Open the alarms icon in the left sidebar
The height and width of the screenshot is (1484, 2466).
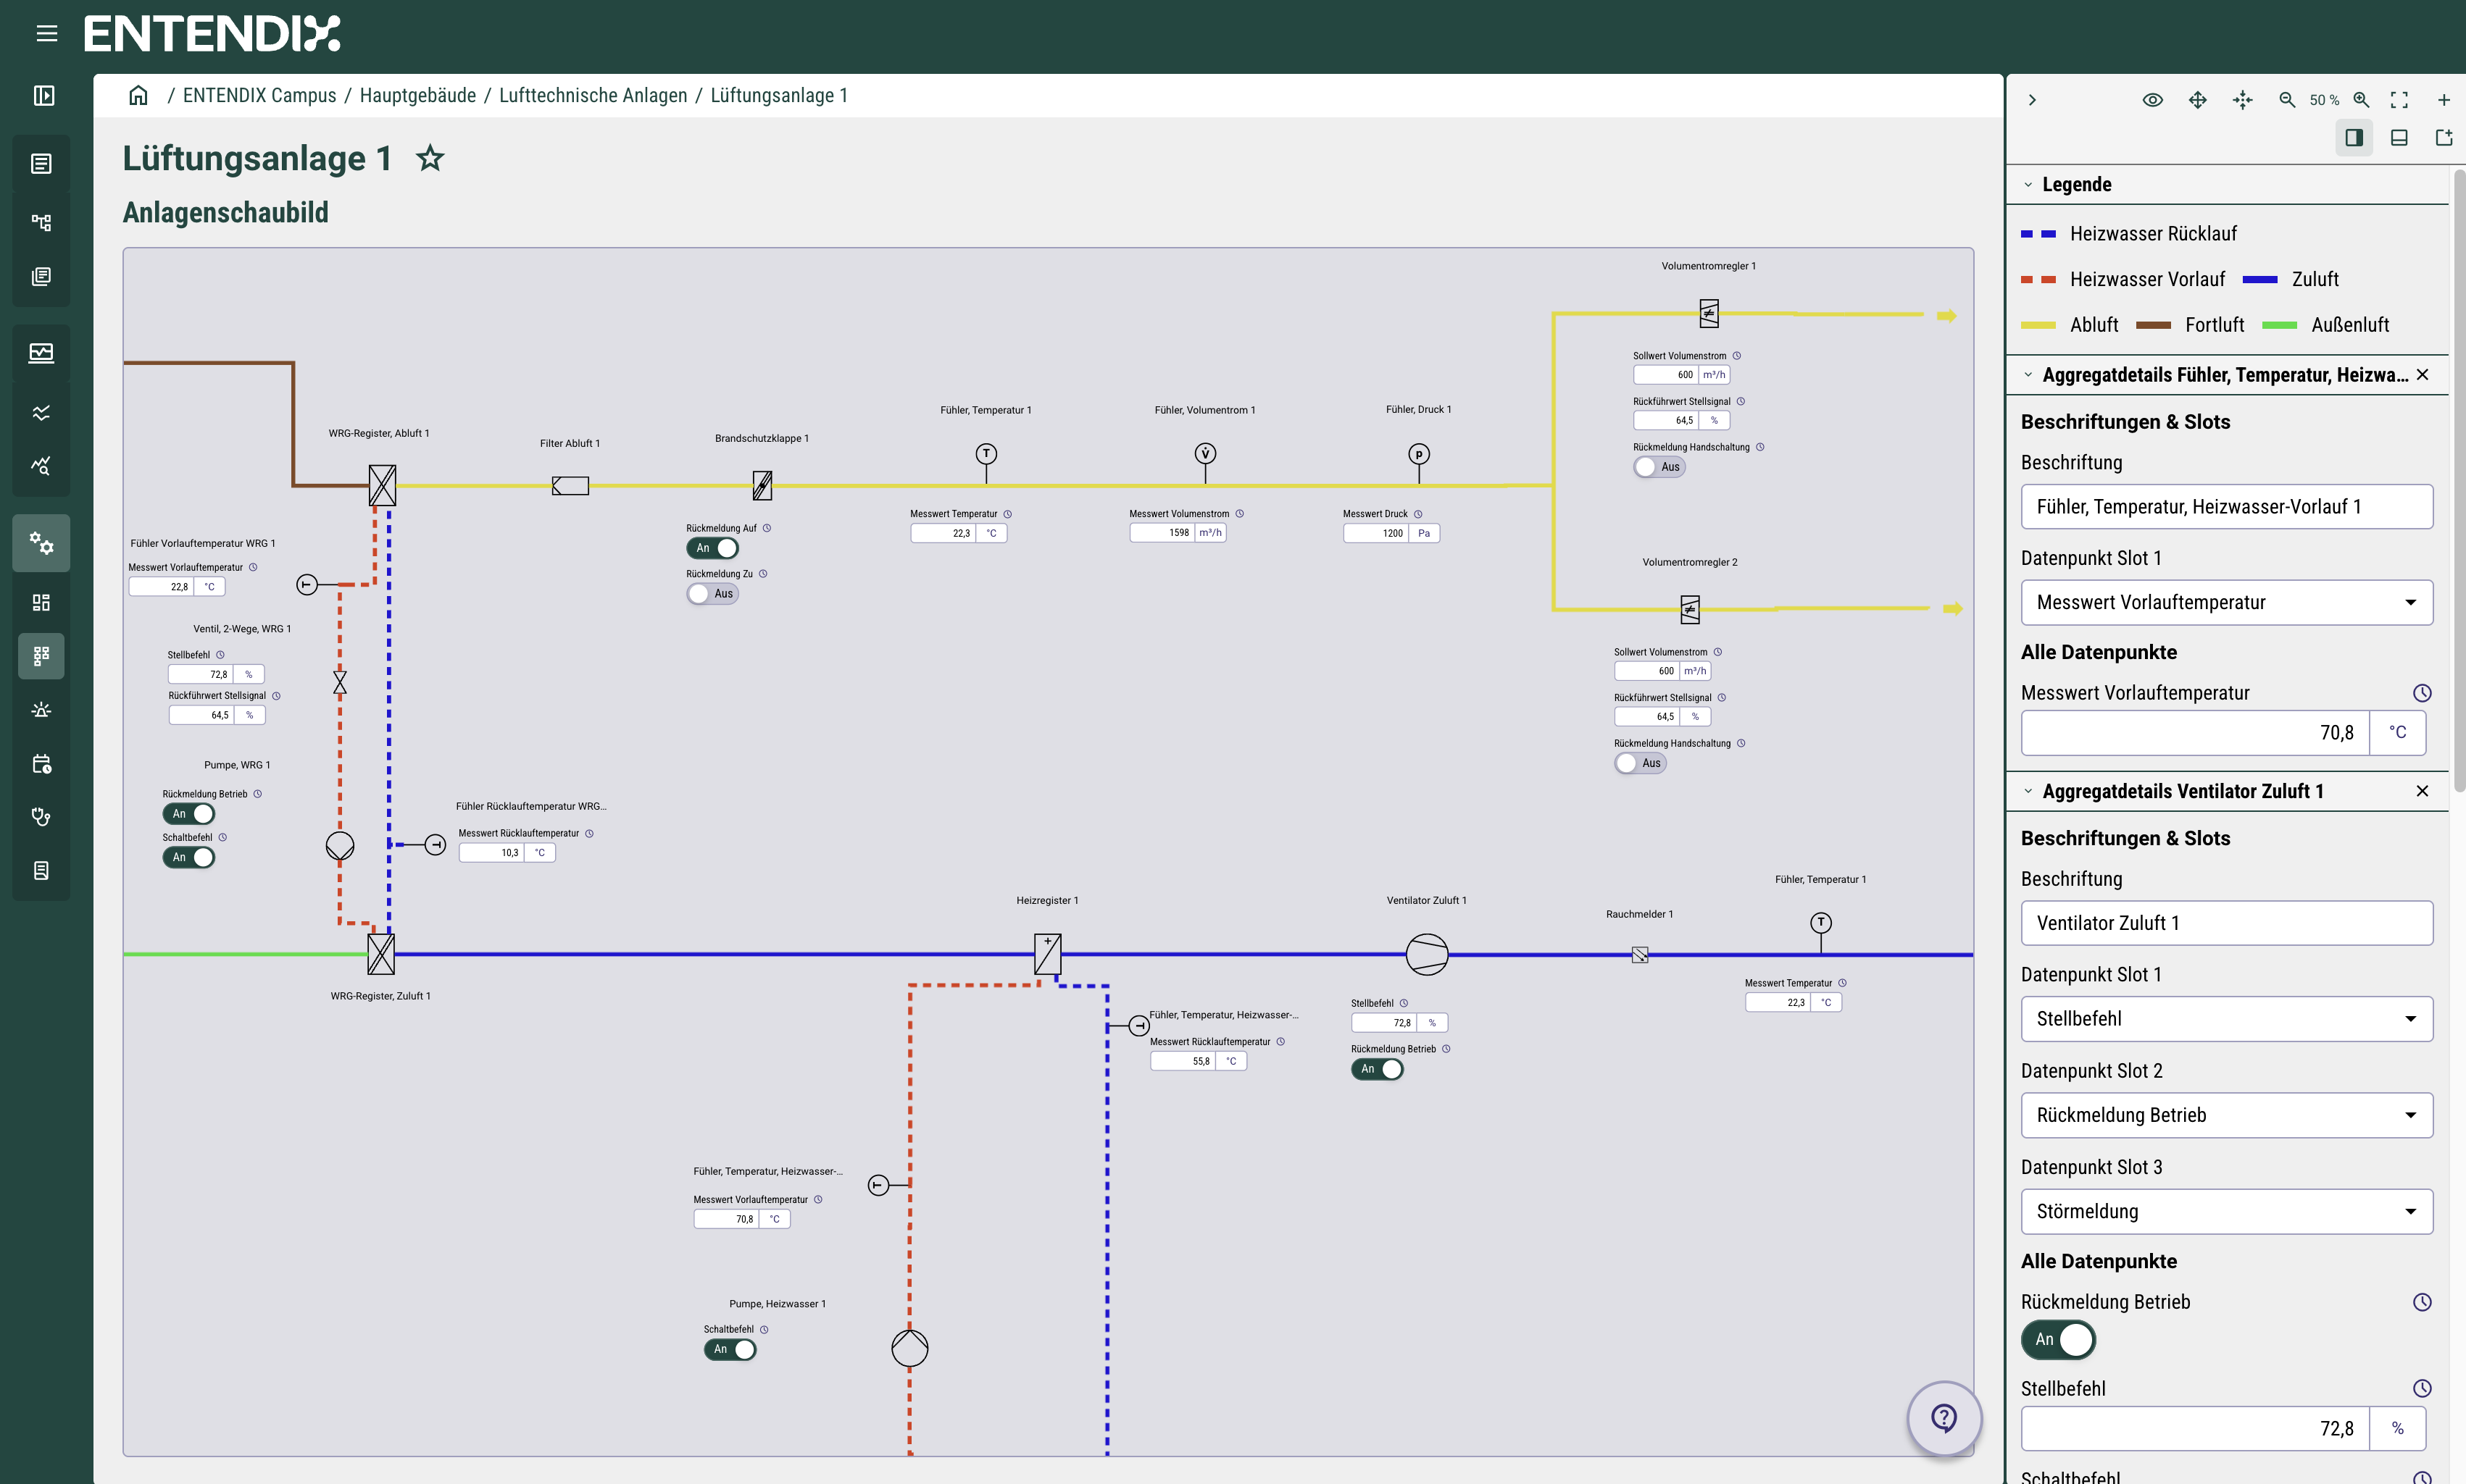point(41,709)
